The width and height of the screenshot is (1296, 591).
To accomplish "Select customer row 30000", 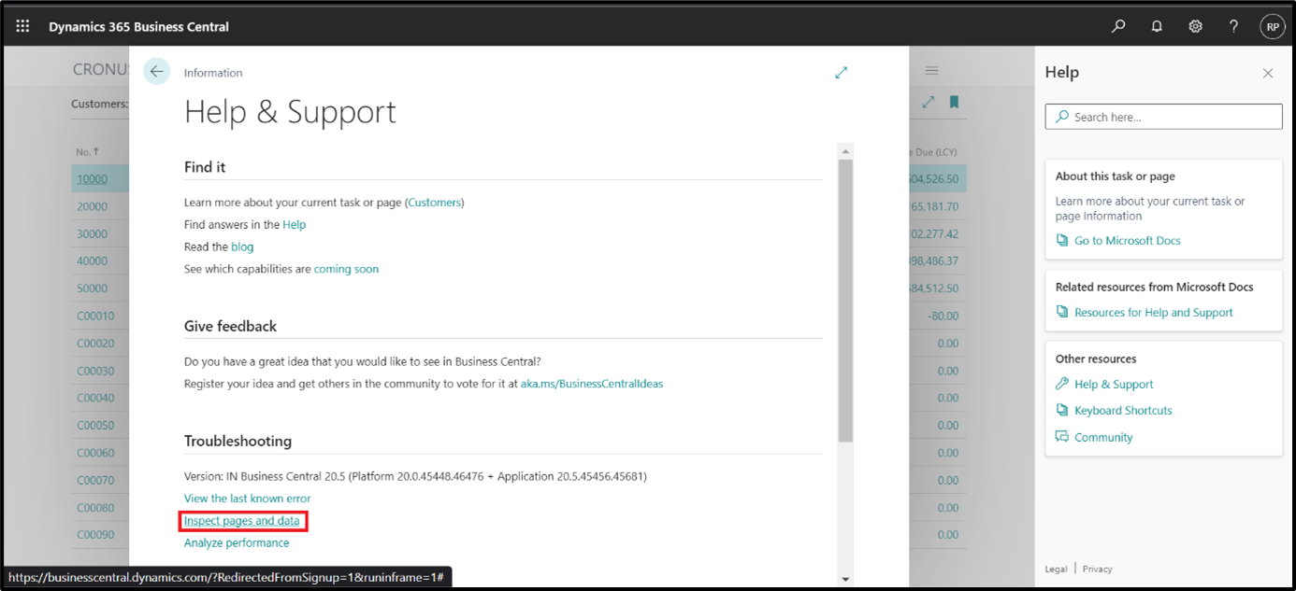I will click(x=92, y=233).
